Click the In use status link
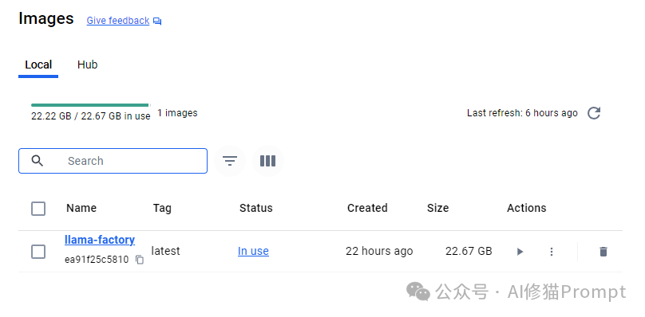 [x=253, y=251]
